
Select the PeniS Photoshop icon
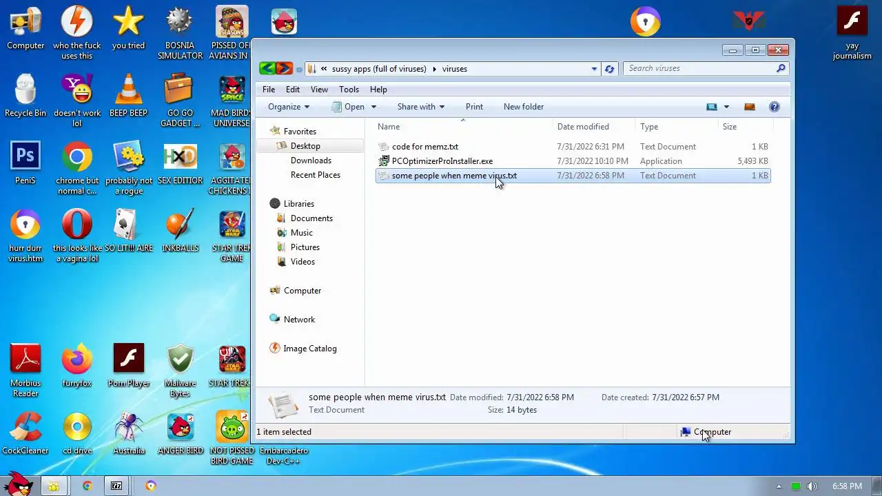click(25, 164)
